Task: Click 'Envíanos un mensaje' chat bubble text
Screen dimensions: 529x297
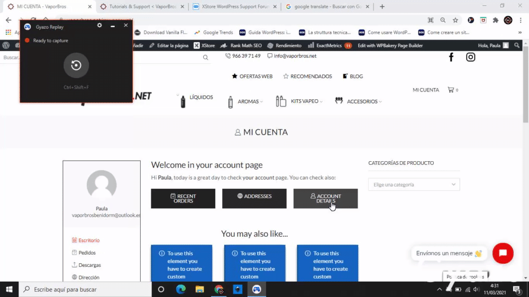Action: coord(449,253)
